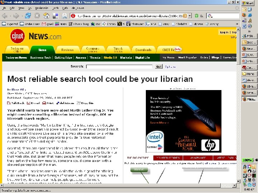Open the stats bookmark
258x193 pixels.
(61, 24)
